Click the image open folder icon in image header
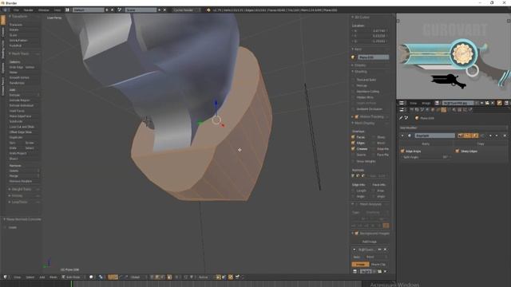Viewport: 511px width, 287px height. click(487, 103)
